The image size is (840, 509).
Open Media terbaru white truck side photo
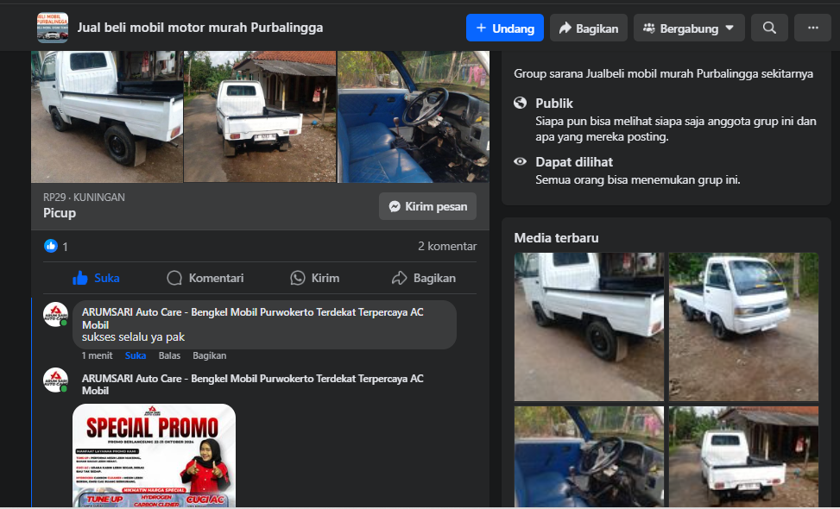coord(589,326)
